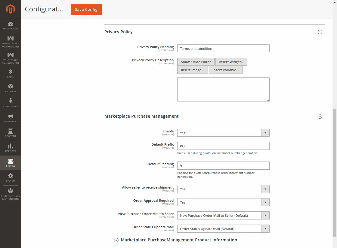Select the Customers sidebar icon
337x248 pixels.
pyautogui.click(x=11, y=102)
